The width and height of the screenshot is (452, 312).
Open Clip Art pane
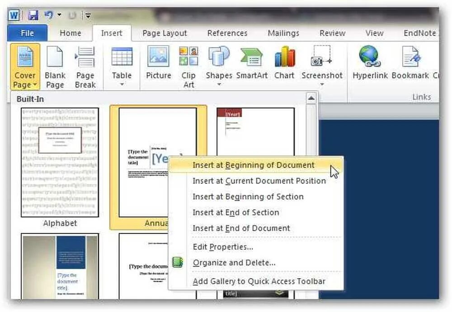[x=188, y=67]
